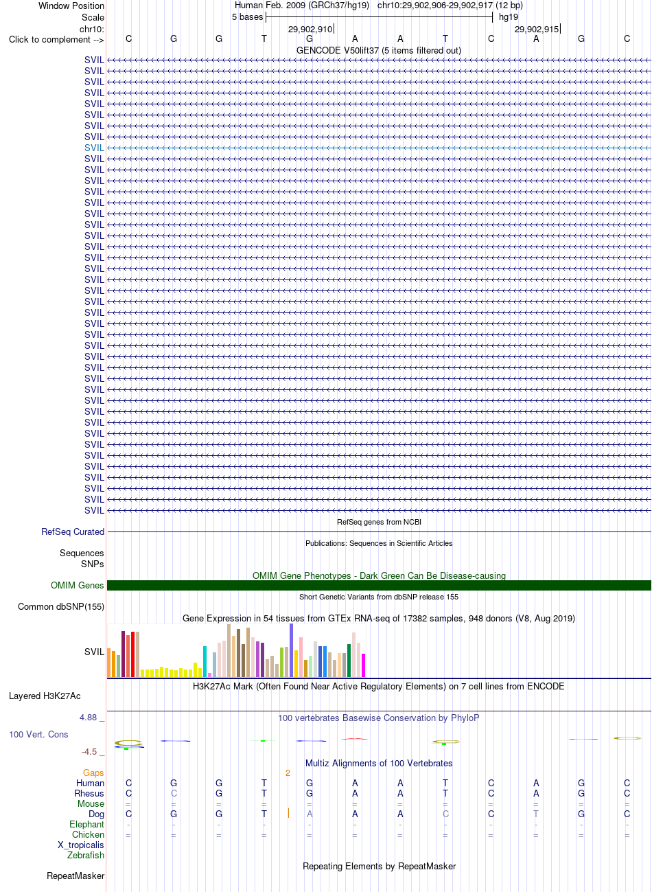The width and height of the screenshot is (652, 892).
Task: Click the cyan bar in GTEx chart
Action: click(205, 661)
